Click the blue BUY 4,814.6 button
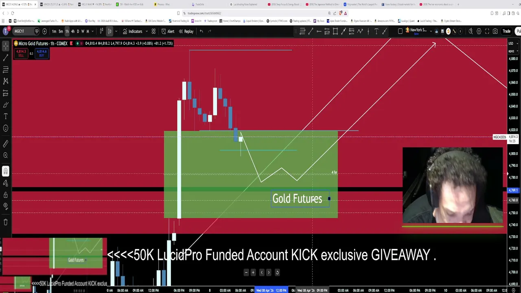521x293 pixels. coord(42,53)
